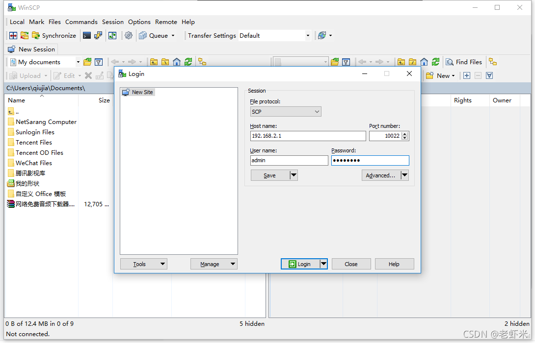Click the Port number field

pos(385,136)
